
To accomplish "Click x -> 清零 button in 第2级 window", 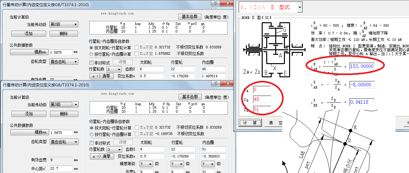I will (x=101, y=76).
